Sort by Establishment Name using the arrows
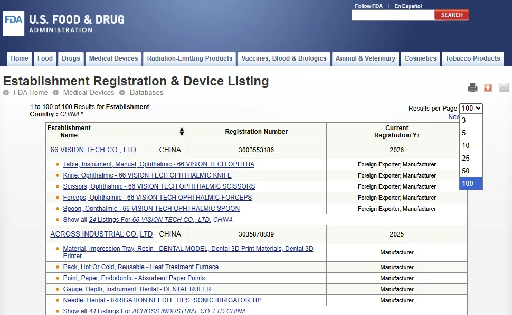The height and width of the screenshot is (315, 512). (182, 132)
